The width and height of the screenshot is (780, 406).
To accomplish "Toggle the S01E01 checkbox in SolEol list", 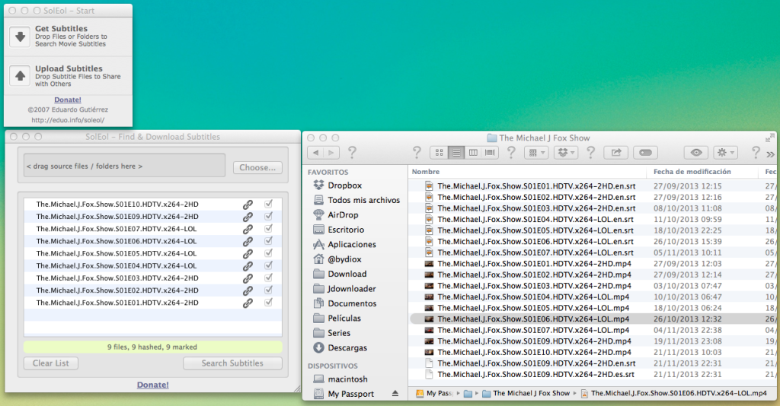I will (x=269, y=302).
